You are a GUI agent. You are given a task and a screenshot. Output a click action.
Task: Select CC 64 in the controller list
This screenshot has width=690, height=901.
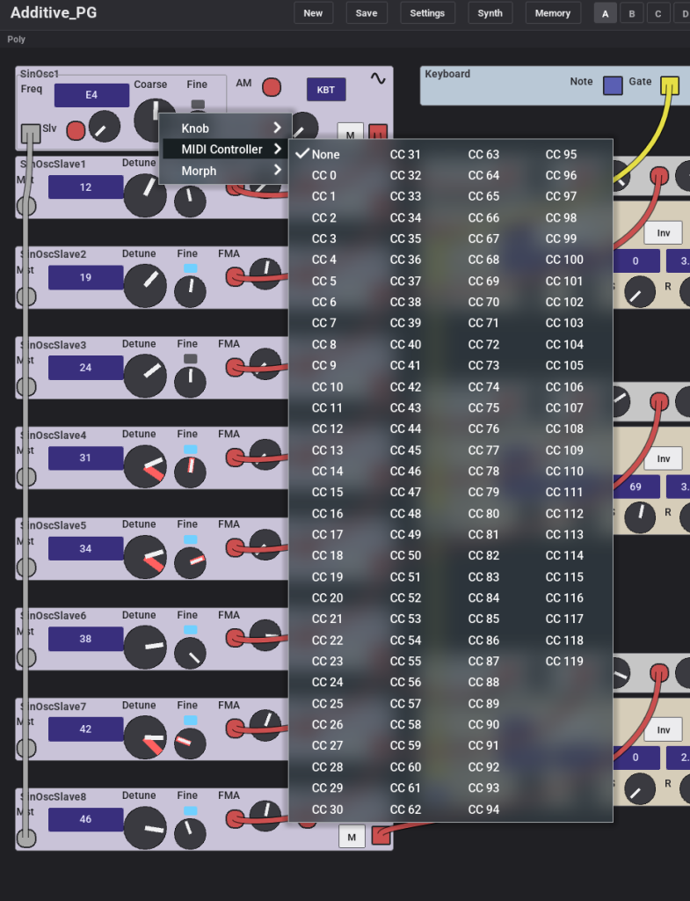click(483, 175)
